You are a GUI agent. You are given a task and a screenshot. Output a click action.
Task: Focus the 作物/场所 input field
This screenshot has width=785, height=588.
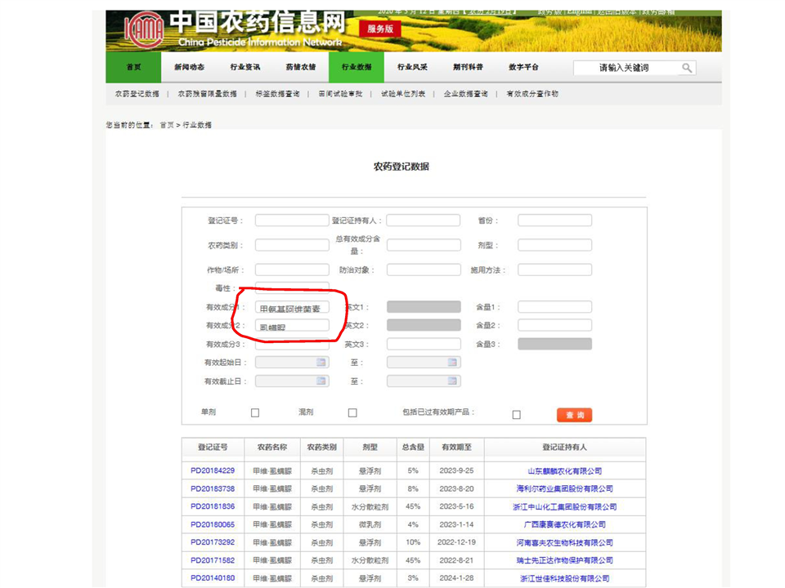click(292, 270)
